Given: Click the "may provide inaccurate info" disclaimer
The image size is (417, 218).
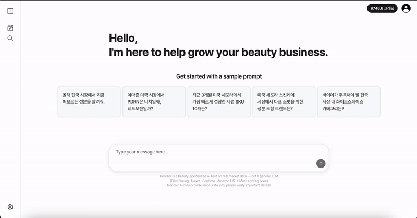Looking at the screenshot, I should 219,185.
